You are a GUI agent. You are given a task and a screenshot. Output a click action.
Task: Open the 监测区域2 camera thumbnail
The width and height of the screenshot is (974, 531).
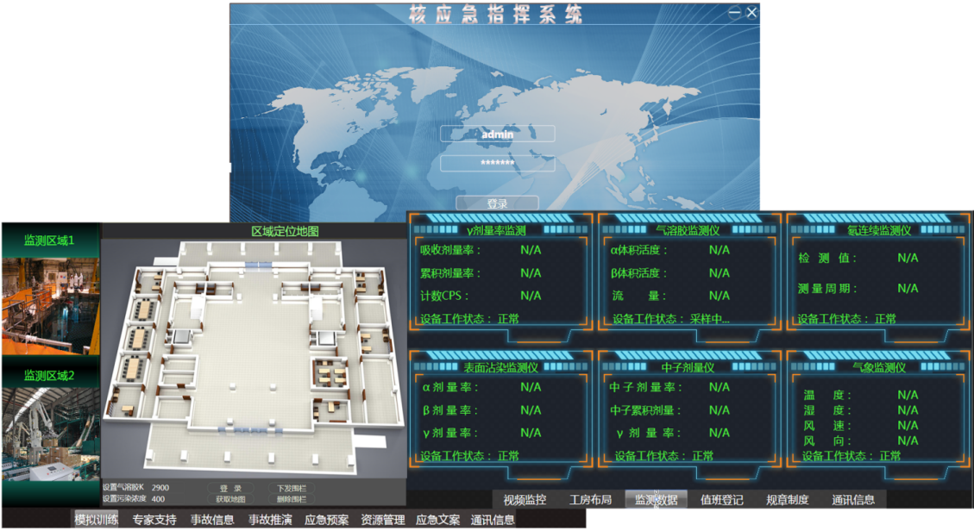click(x=49, y=434)
